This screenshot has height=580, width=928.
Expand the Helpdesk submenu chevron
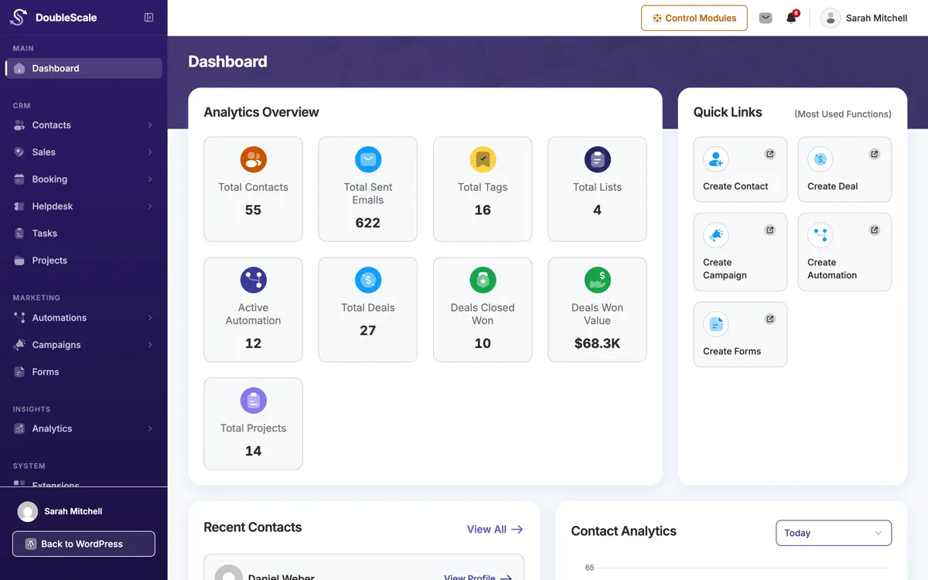150,206
